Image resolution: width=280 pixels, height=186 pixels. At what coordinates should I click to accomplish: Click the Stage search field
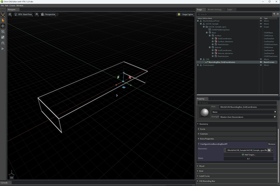click(x=235, y=14)
